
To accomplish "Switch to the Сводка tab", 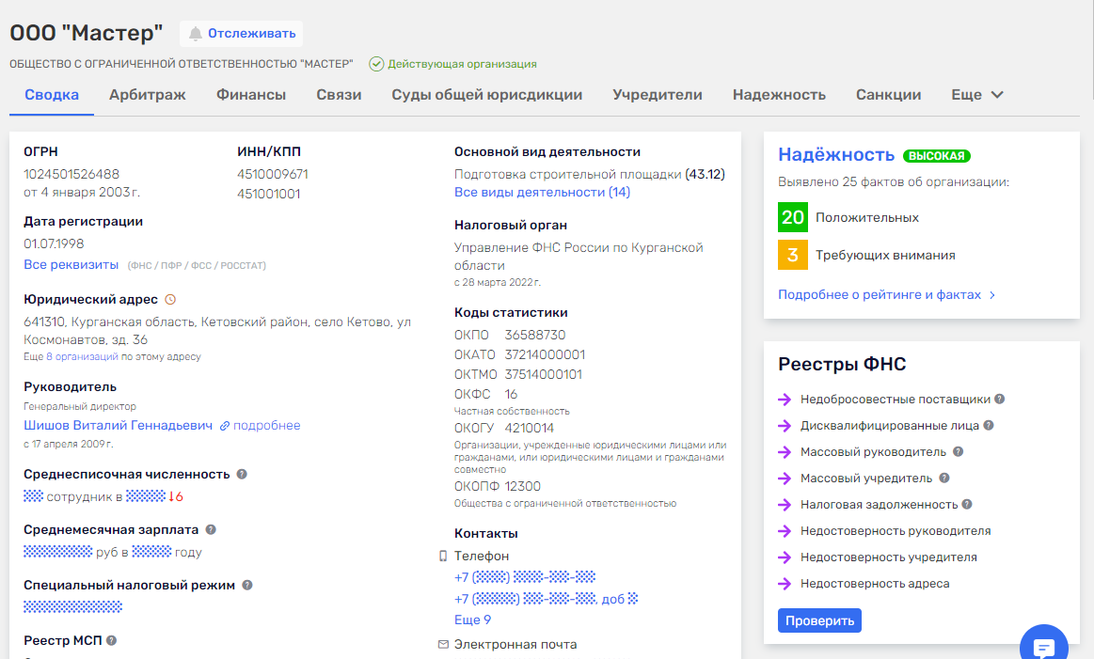I will coord(52,95).
